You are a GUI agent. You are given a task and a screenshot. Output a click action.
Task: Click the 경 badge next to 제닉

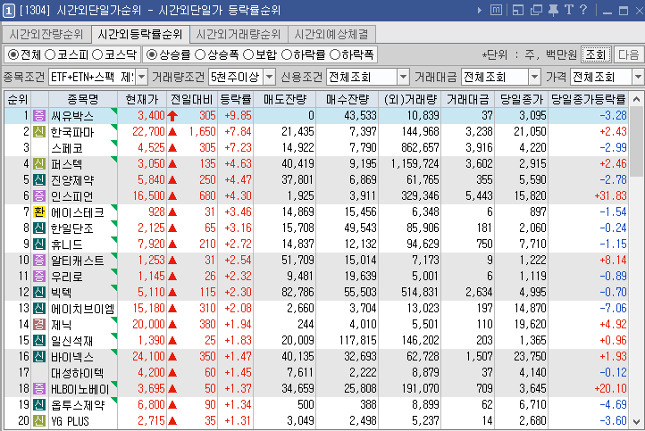click(x=39, y=324)
